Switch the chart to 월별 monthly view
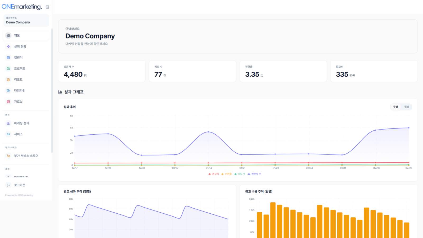423x238 pixels. [407, 107]
